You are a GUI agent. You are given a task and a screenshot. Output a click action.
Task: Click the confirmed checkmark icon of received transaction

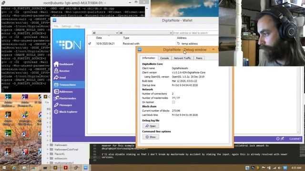(90, 44)
